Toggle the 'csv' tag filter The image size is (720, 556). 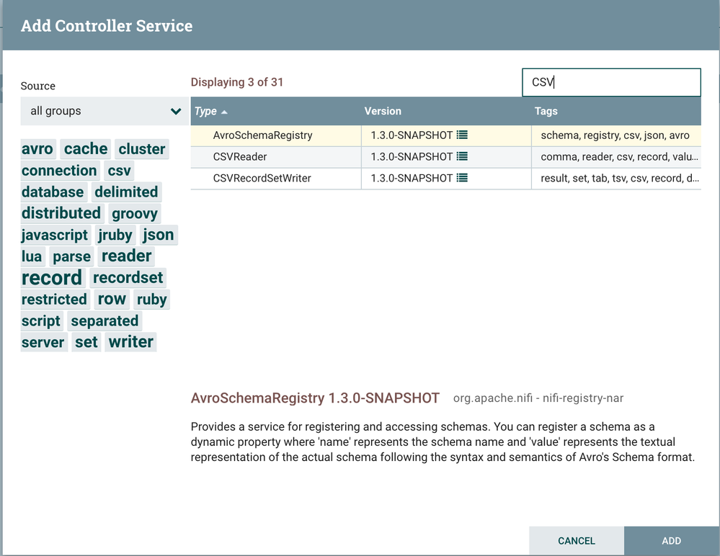[x=119, y=171]
